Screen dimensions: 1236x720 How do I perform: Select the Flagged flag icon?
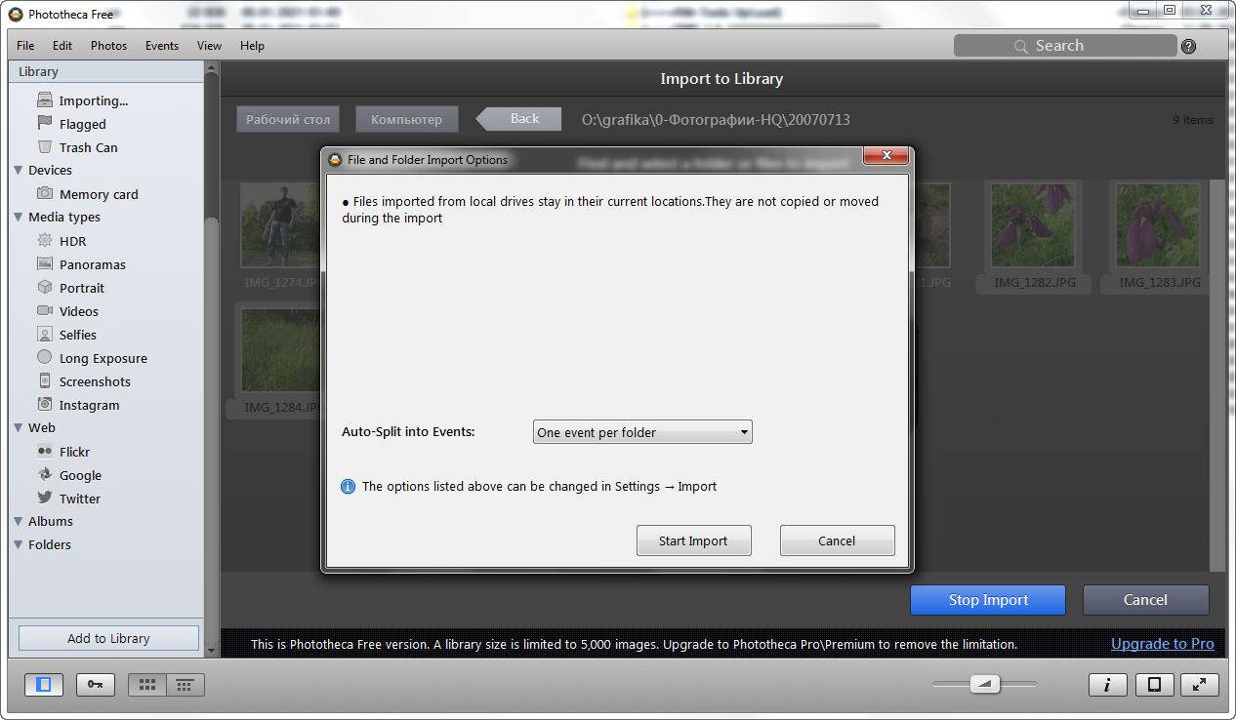[44, 123]
